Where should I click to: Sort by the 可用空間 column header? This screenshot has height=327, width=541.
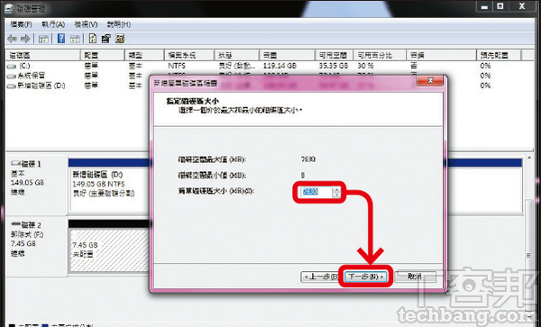tap(334, 55)
